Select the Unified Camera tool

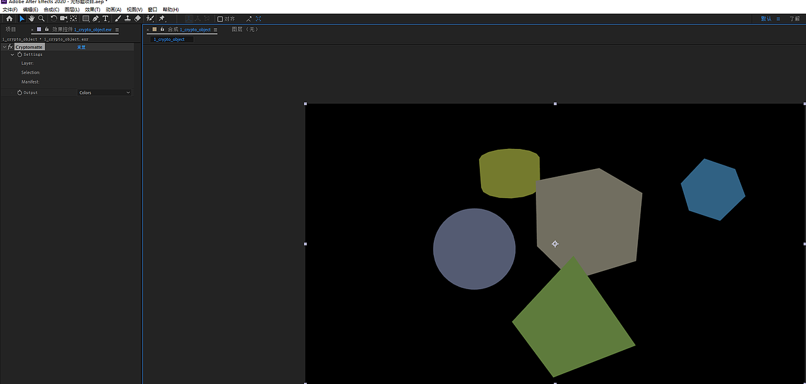click(64, 19)
